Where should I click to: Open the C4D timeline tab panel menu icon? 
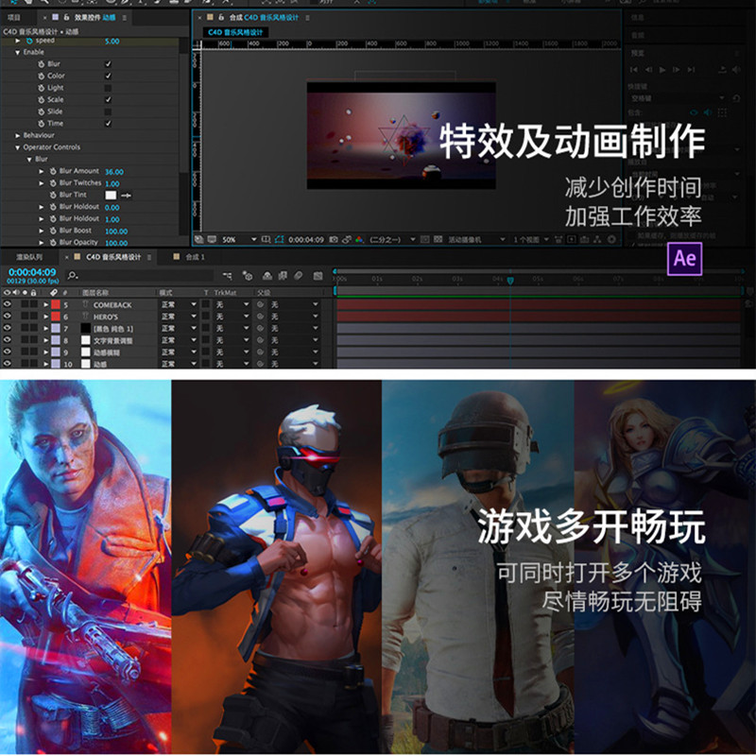(x=149, y=257)
